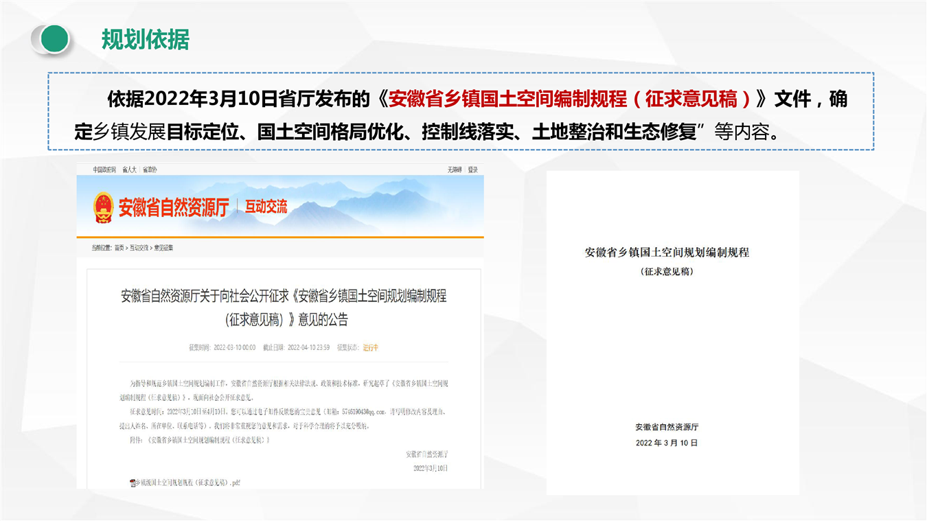Open the 省政协 link in top bar
Screen dimensions: 927x521
tap(150, 170)
